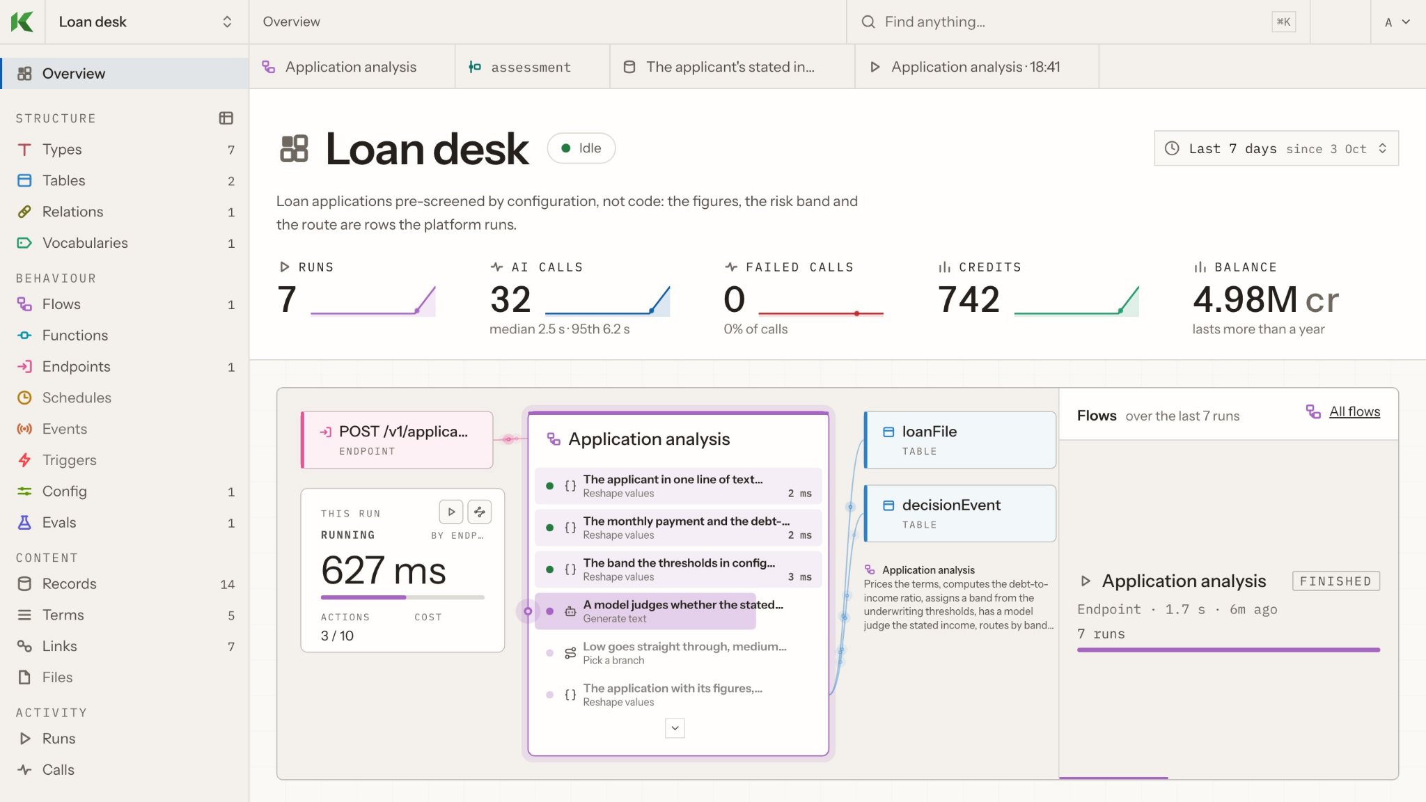Open Links in the sidebar

click(125, 646)
